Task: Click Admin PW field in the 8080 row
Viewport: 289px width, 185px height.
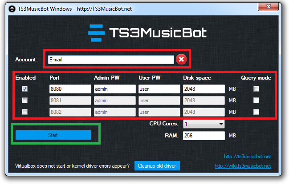Action: click(115, 89)
